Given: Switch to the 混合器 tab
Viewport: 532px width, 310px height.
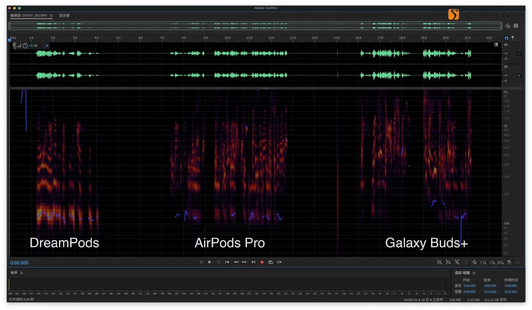Looking at the screenshot, I should 64,16.
